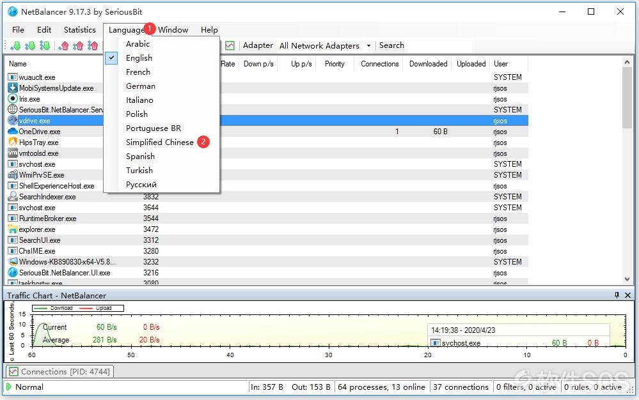Click the Iris.exe process icon

[x=13, y=99]
